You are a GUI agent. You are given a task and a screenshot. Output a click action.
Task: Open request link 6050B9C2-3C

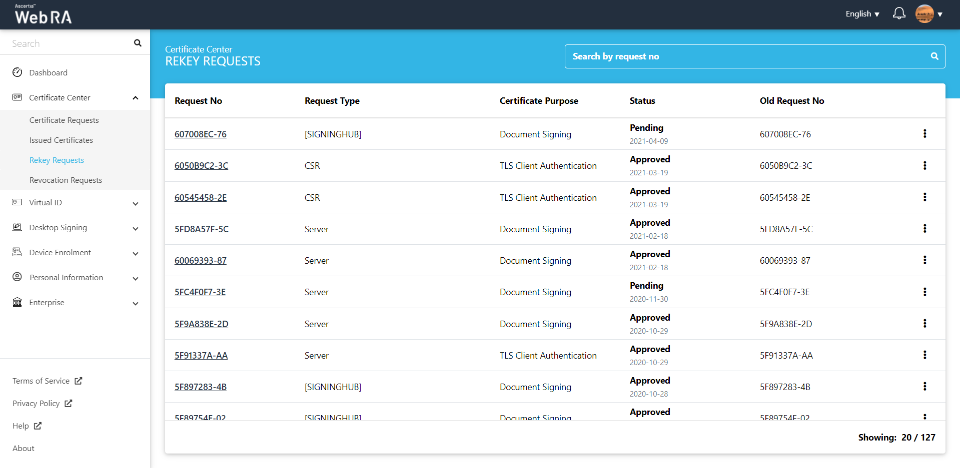[x=201, y=166]
